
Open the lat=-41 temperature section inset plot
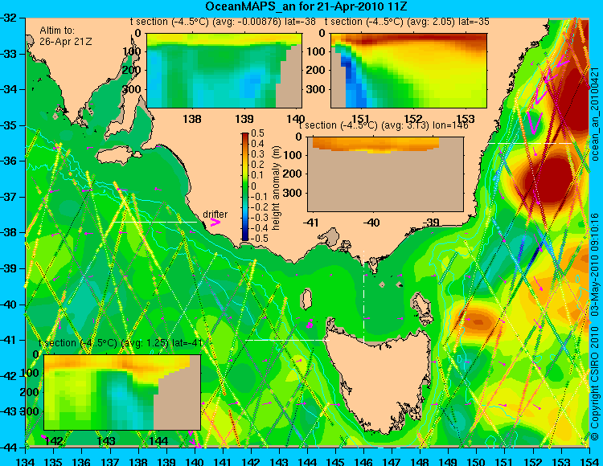pyautogui.click(x=122, y=392)
